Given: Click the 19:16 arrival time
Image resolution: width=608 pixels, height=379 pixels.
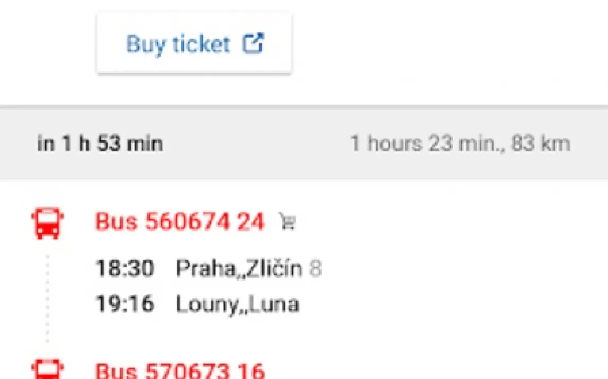Looking at the screenshot, I should pyautogui.click(x=125, y=304).
